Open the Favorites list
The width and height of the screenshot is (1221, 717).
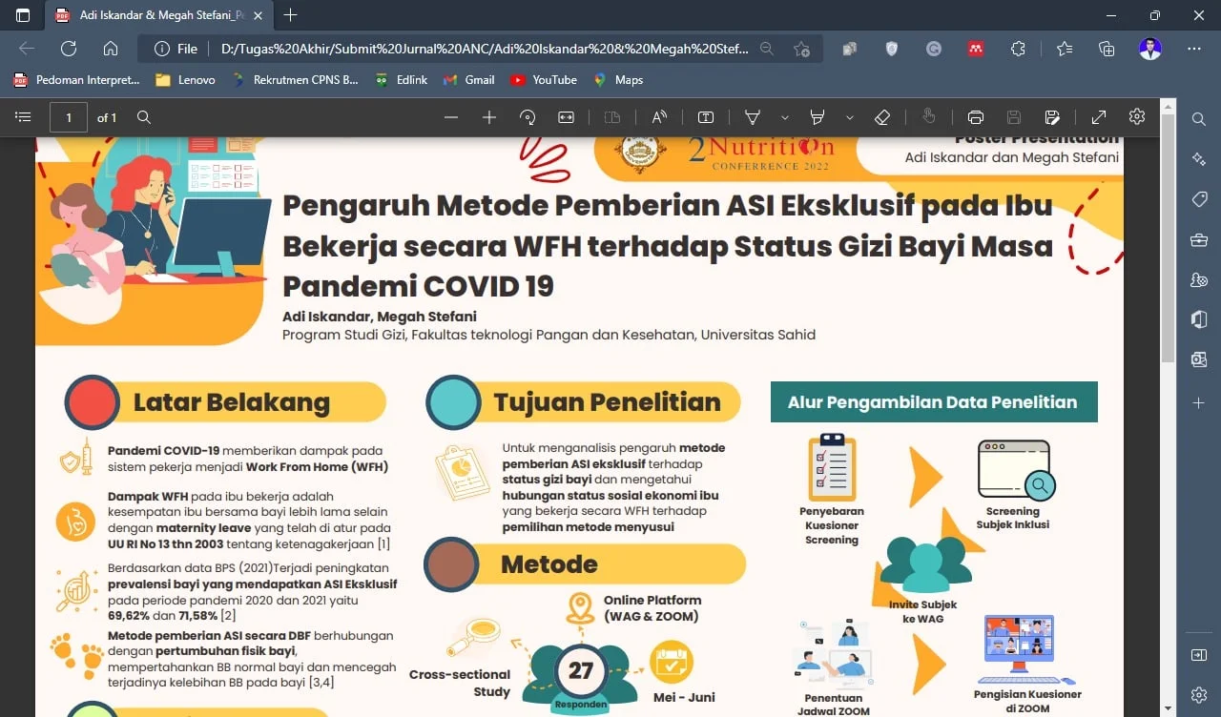1065,49
